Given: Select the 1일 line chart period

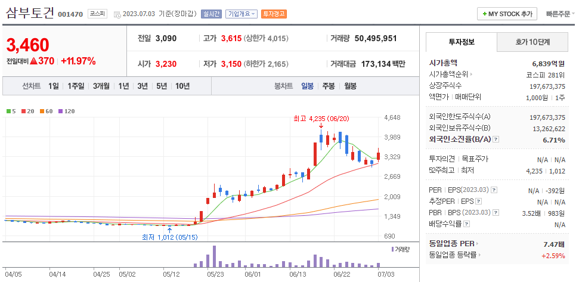Looking at the screenshot, I should point(53,86).
